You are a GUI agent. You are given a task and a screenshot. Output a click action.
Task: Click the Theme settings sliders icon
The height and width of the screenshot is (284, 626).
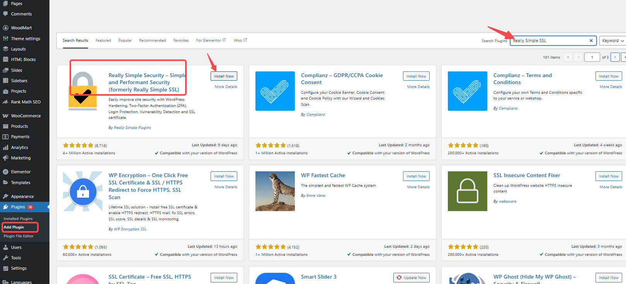point(5,39)
